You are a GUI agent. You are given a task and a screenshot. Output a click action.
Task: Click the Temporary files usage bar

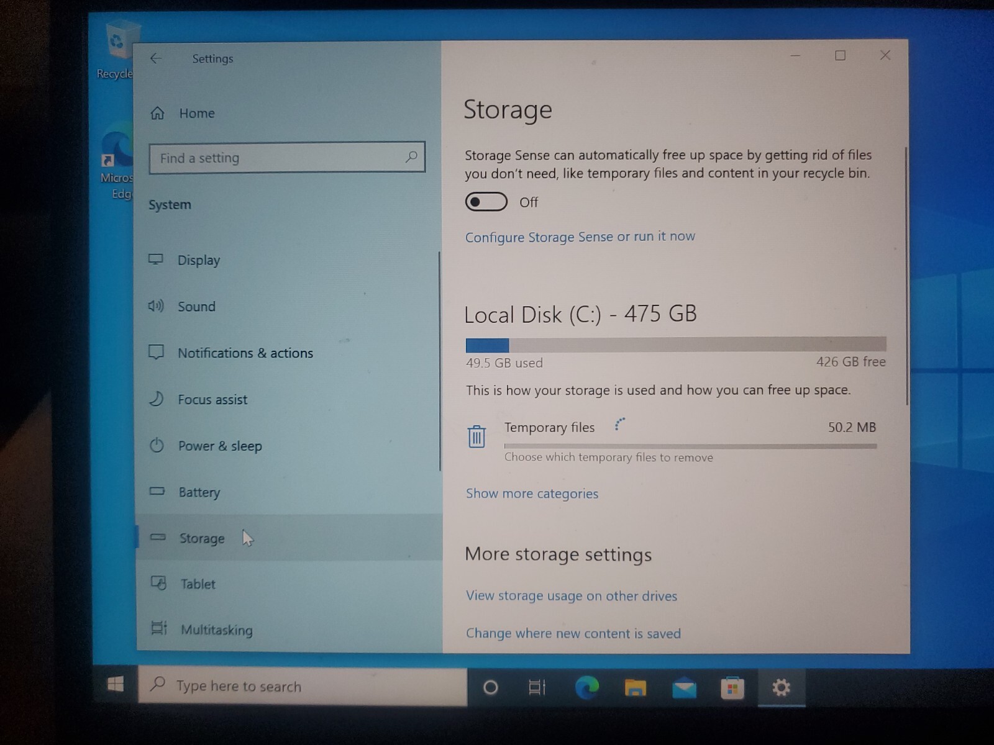coord(690,446)
